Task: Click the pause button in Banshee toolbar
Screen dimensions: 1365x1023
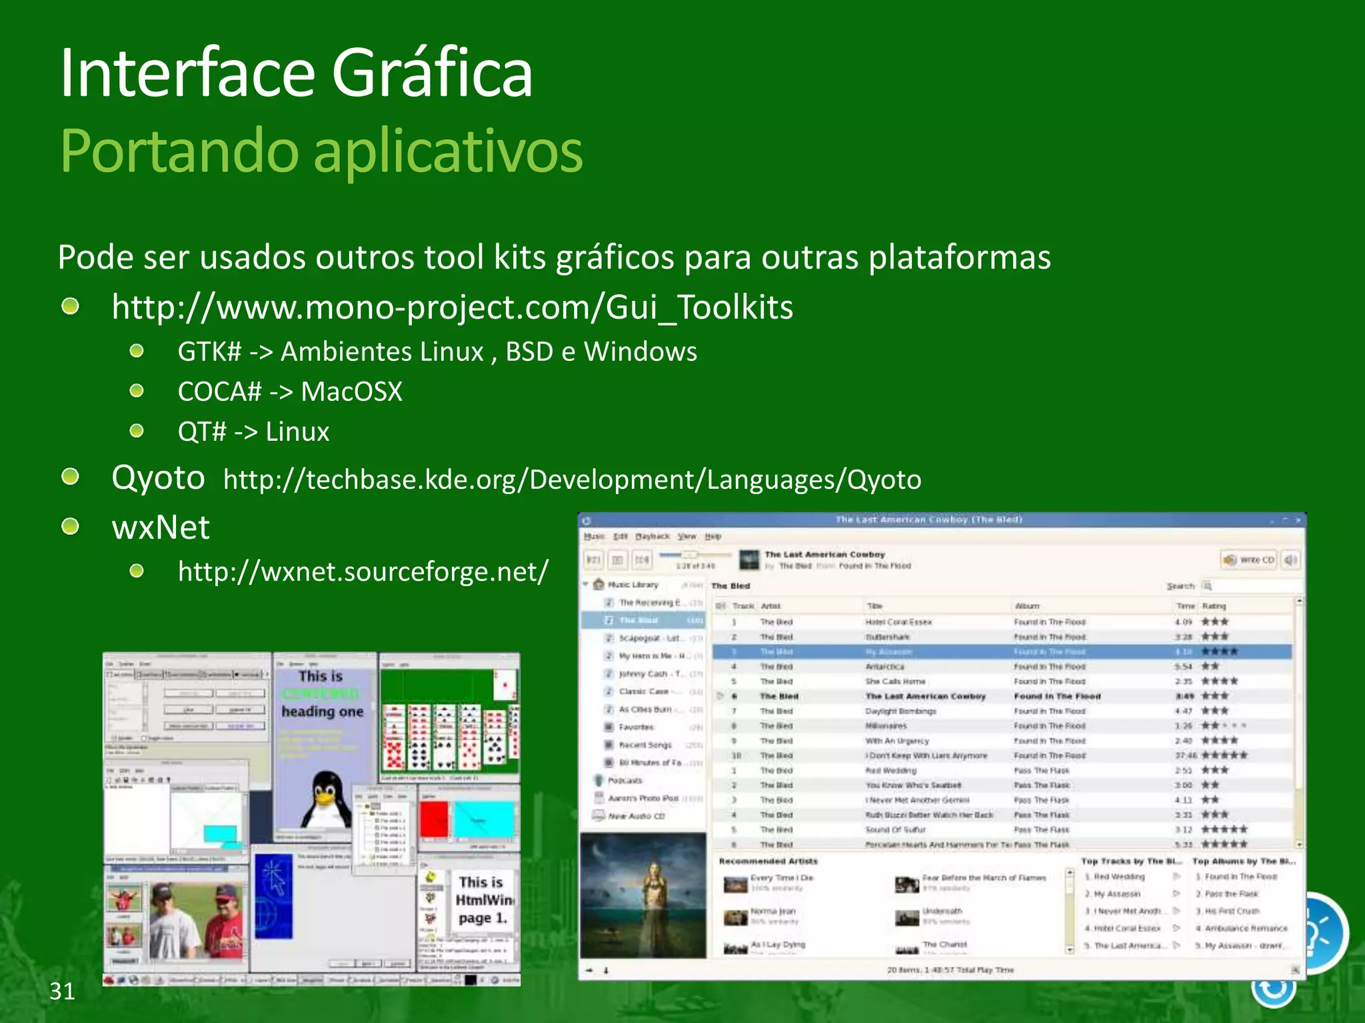Action: (618, 559)
